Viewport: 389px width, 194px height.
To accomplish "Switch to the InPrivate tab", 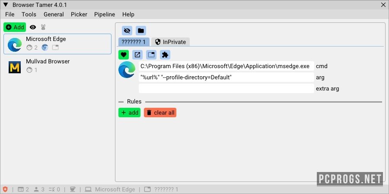I will coord(170,42).
